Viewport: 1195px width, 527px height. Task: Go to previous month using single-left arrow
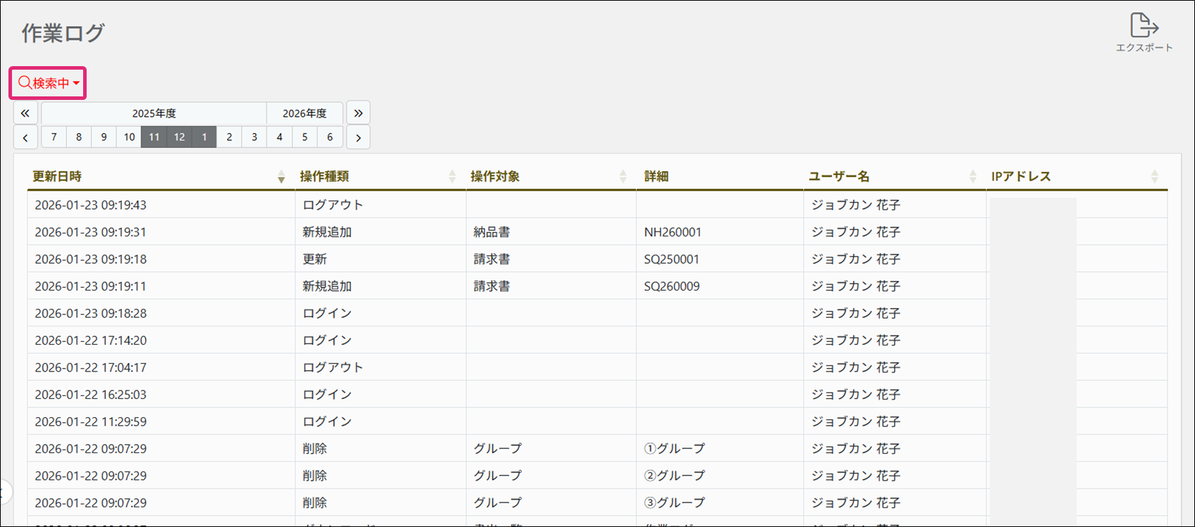pos(25,137)
